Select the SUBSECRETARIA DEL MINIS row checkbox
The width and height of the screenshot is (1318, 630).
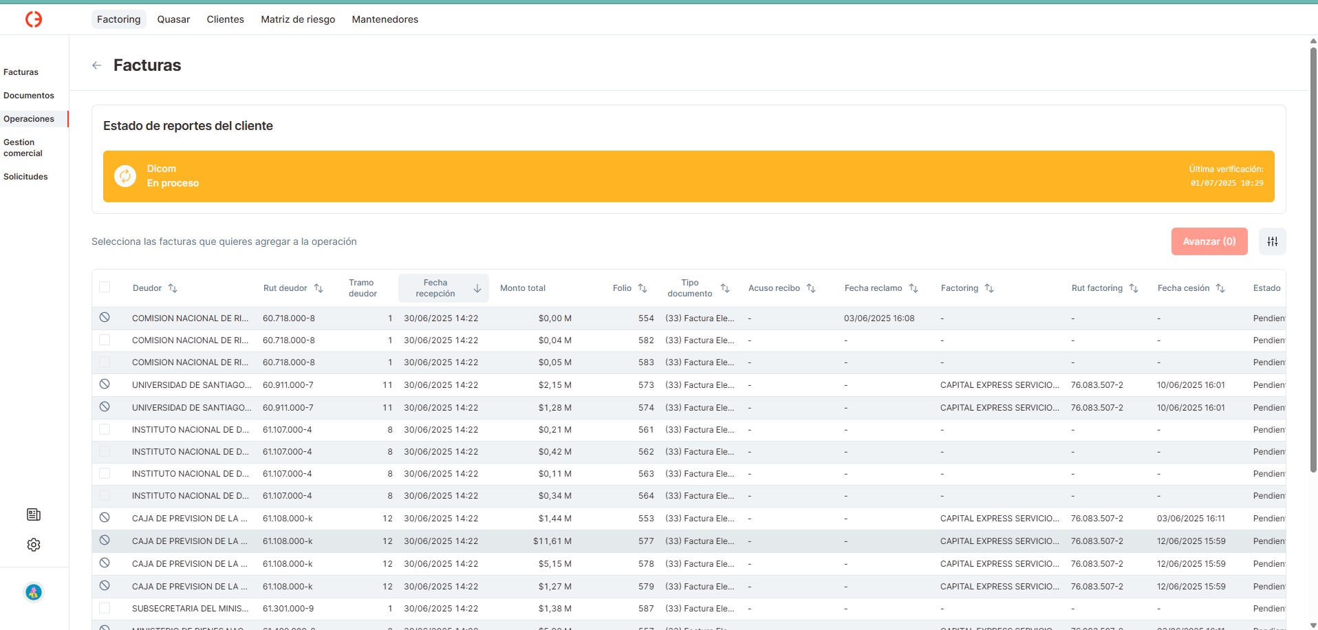click(x=105, y=608)
